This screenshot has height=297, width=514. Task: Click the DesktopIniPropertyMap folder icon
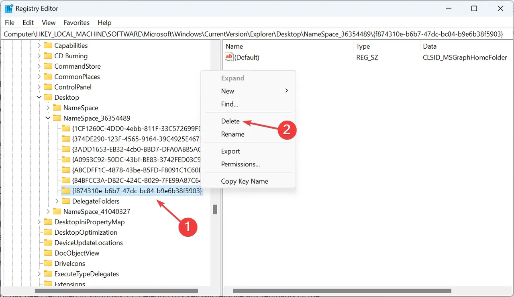point(48,222)
